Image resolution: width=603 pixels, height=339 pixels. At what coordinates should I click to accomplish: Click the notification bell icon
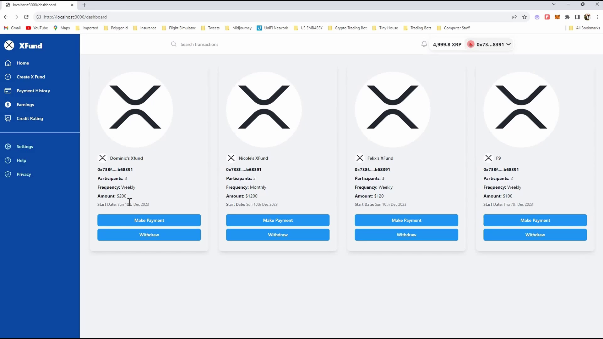(x=424, y=44)
